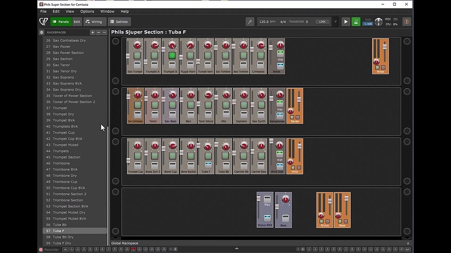The image size is (451, 253).
Task: Toggle the Tuba F channel switch
Action: [207, 164]
